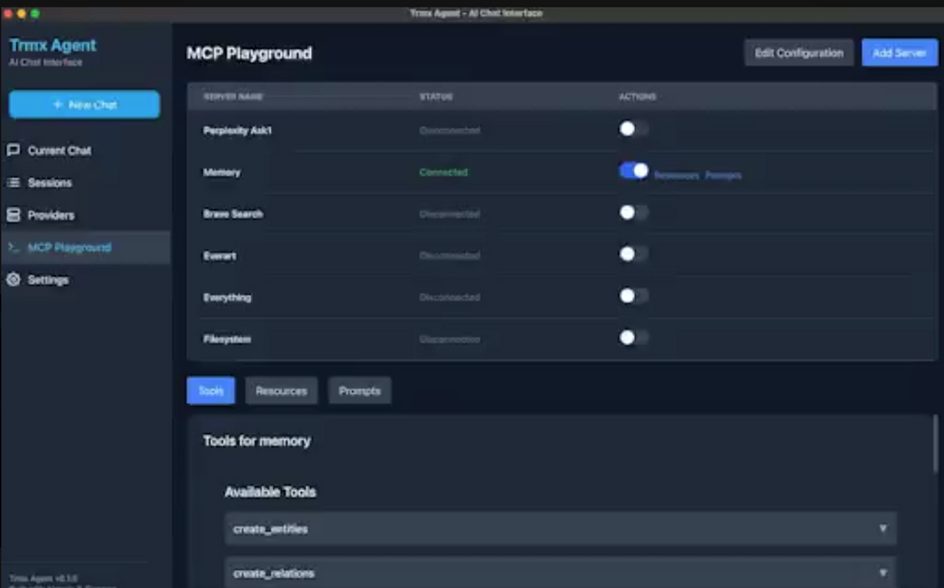This screenshot has width=944, height=588.
Task: Click the Trmx Agent app title
Action: click(x=55, y=44)
